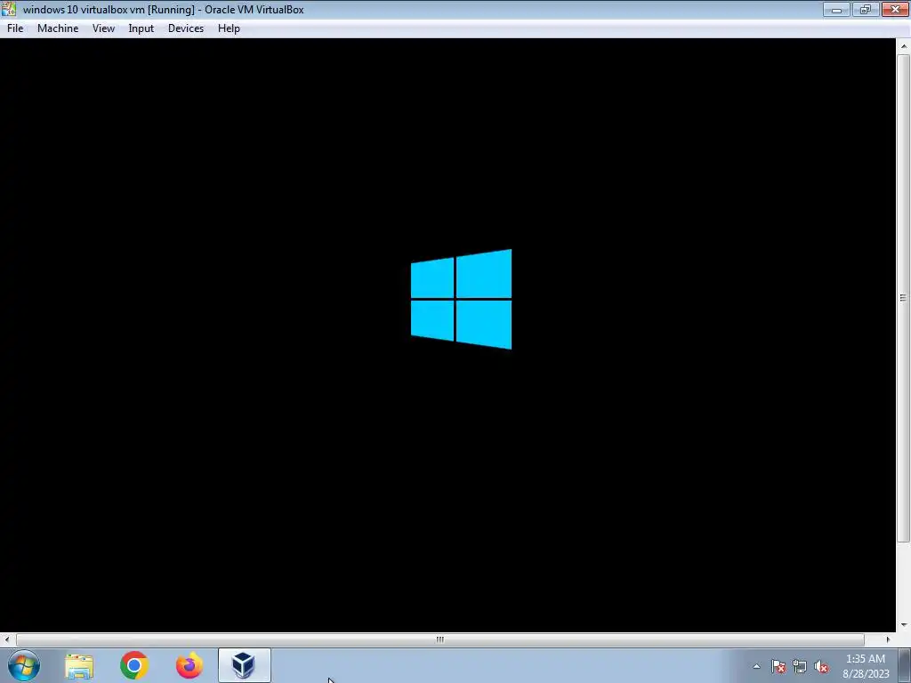Click the vertical scrollbar up arrow
The height and width of the screenshot is (683, 911).
coord(904,46)
